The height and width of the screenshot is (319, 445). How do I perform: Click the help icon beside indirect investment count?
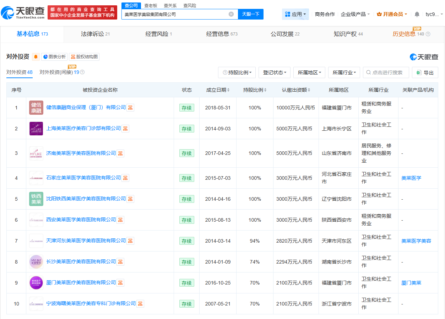82,72
